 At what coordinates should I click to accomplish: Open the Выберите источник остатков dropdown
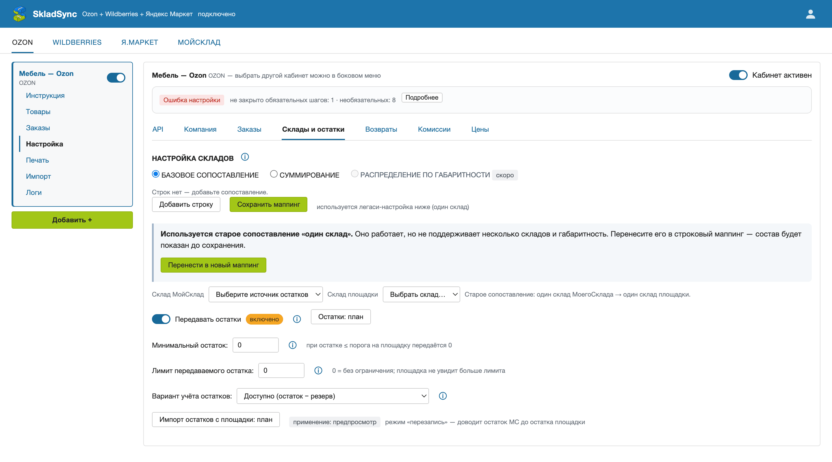[265, 294]
